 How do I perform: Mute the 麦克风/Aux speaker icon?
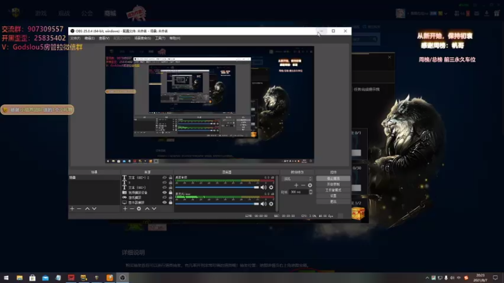[x=263, y=204]
